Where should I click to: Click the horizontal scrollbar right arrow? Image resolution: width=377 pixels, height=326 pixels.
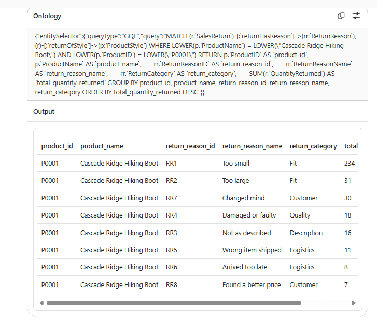coord(354,303)
